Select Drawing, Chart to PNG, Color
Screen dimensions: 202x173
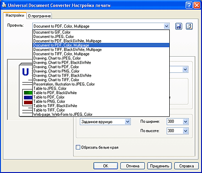(x=101, y=71)
